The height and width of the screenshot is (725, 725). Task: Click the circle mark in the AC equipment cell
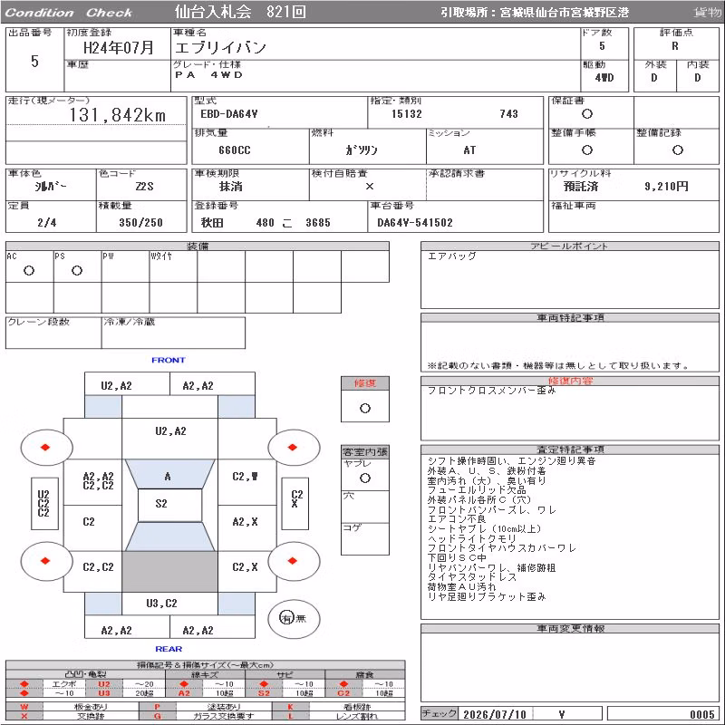[29, 270]
